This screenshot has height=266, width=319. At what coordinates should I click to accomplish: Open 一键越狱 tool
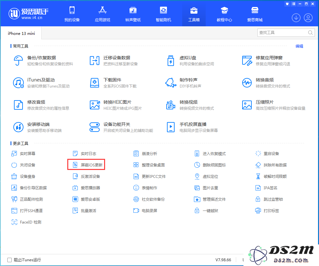[206, 211]
